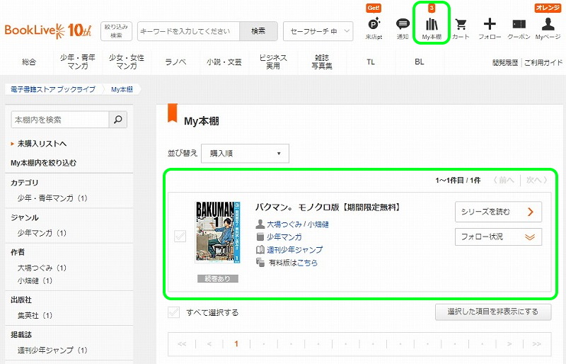Toggle the checkbox beside the Bakuman book
This screenshot has width=566, height=364.
tap(180, 237)
